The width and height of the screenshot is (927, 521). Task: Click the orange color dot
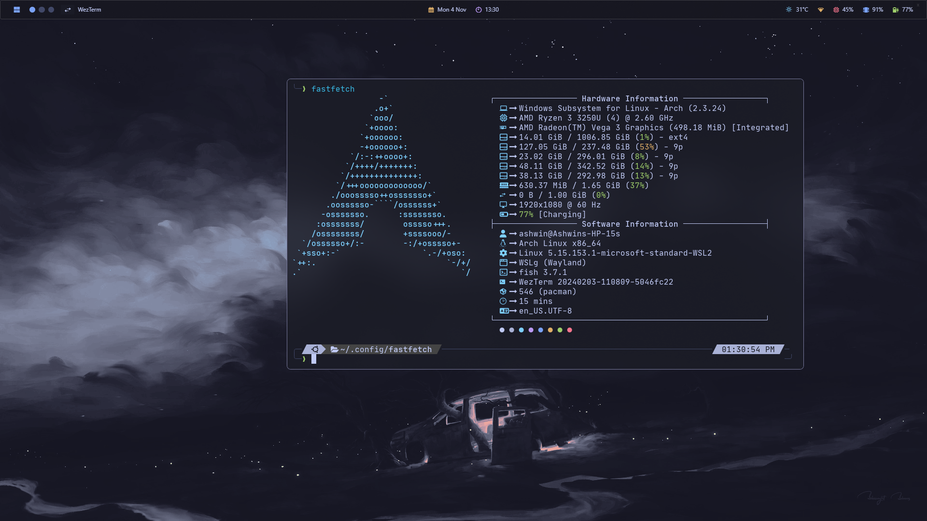click(550, 330)
